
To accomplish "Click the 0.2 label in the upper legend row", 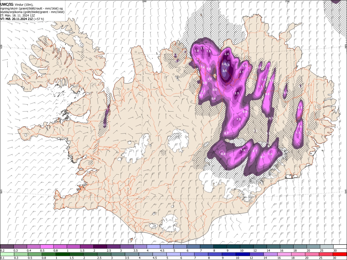I will click(x=2, y=251).
